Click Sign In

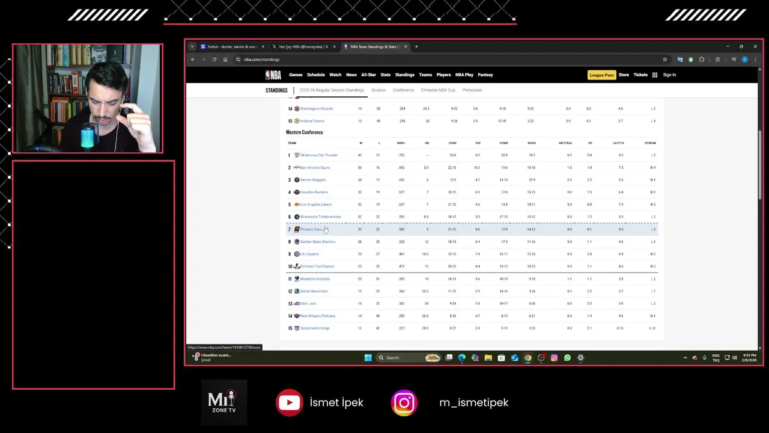[x=669, y=75]
